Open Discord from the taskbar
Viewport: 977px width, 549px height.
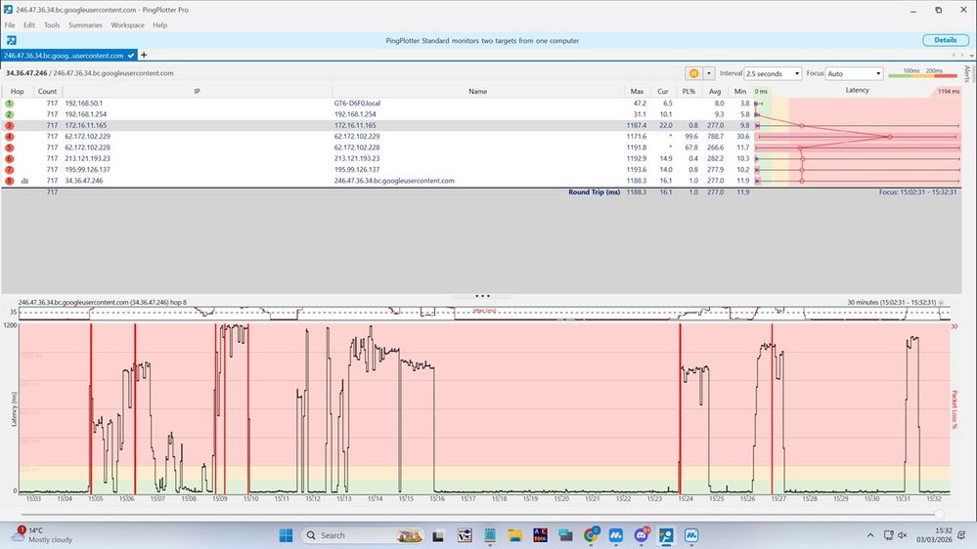click(x=642, y=535)
